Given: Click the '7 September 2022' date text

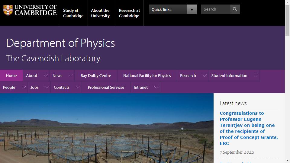Looking at the screenshot, I should click(x=237, y=152).
